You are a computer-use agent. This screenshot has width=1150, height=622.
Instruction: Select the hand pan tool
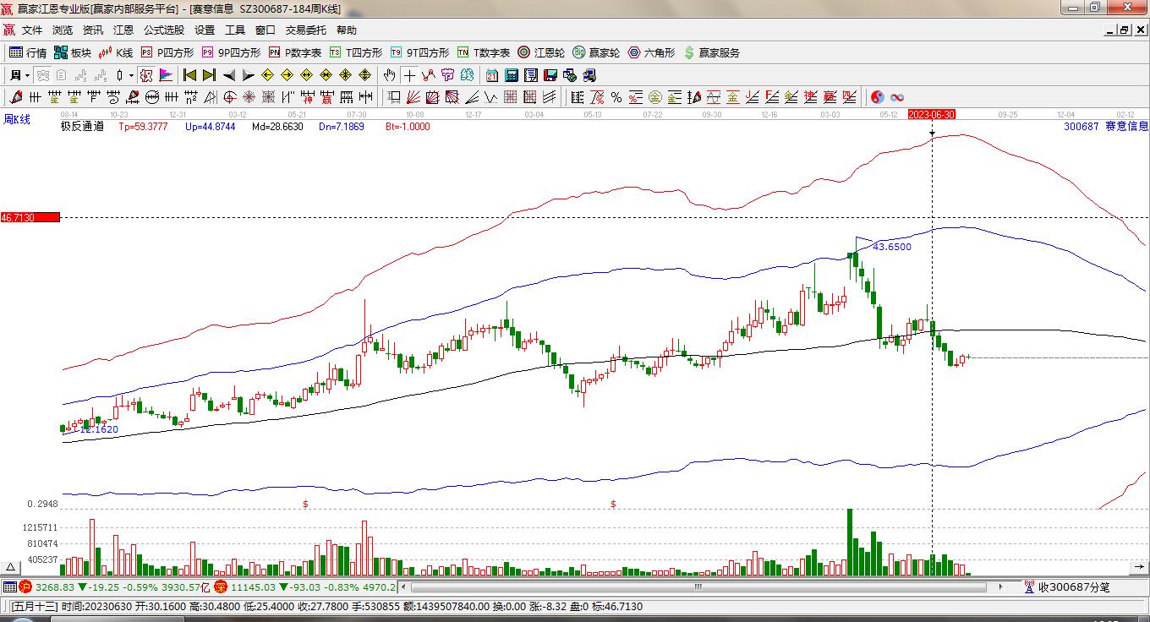[389, 75]
